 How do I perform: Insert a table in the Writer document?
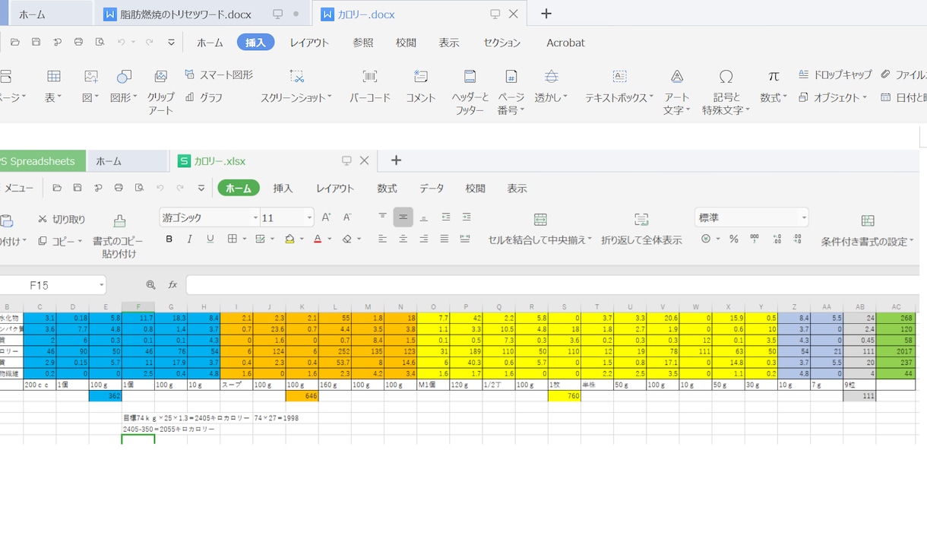[x=53, y=84]
